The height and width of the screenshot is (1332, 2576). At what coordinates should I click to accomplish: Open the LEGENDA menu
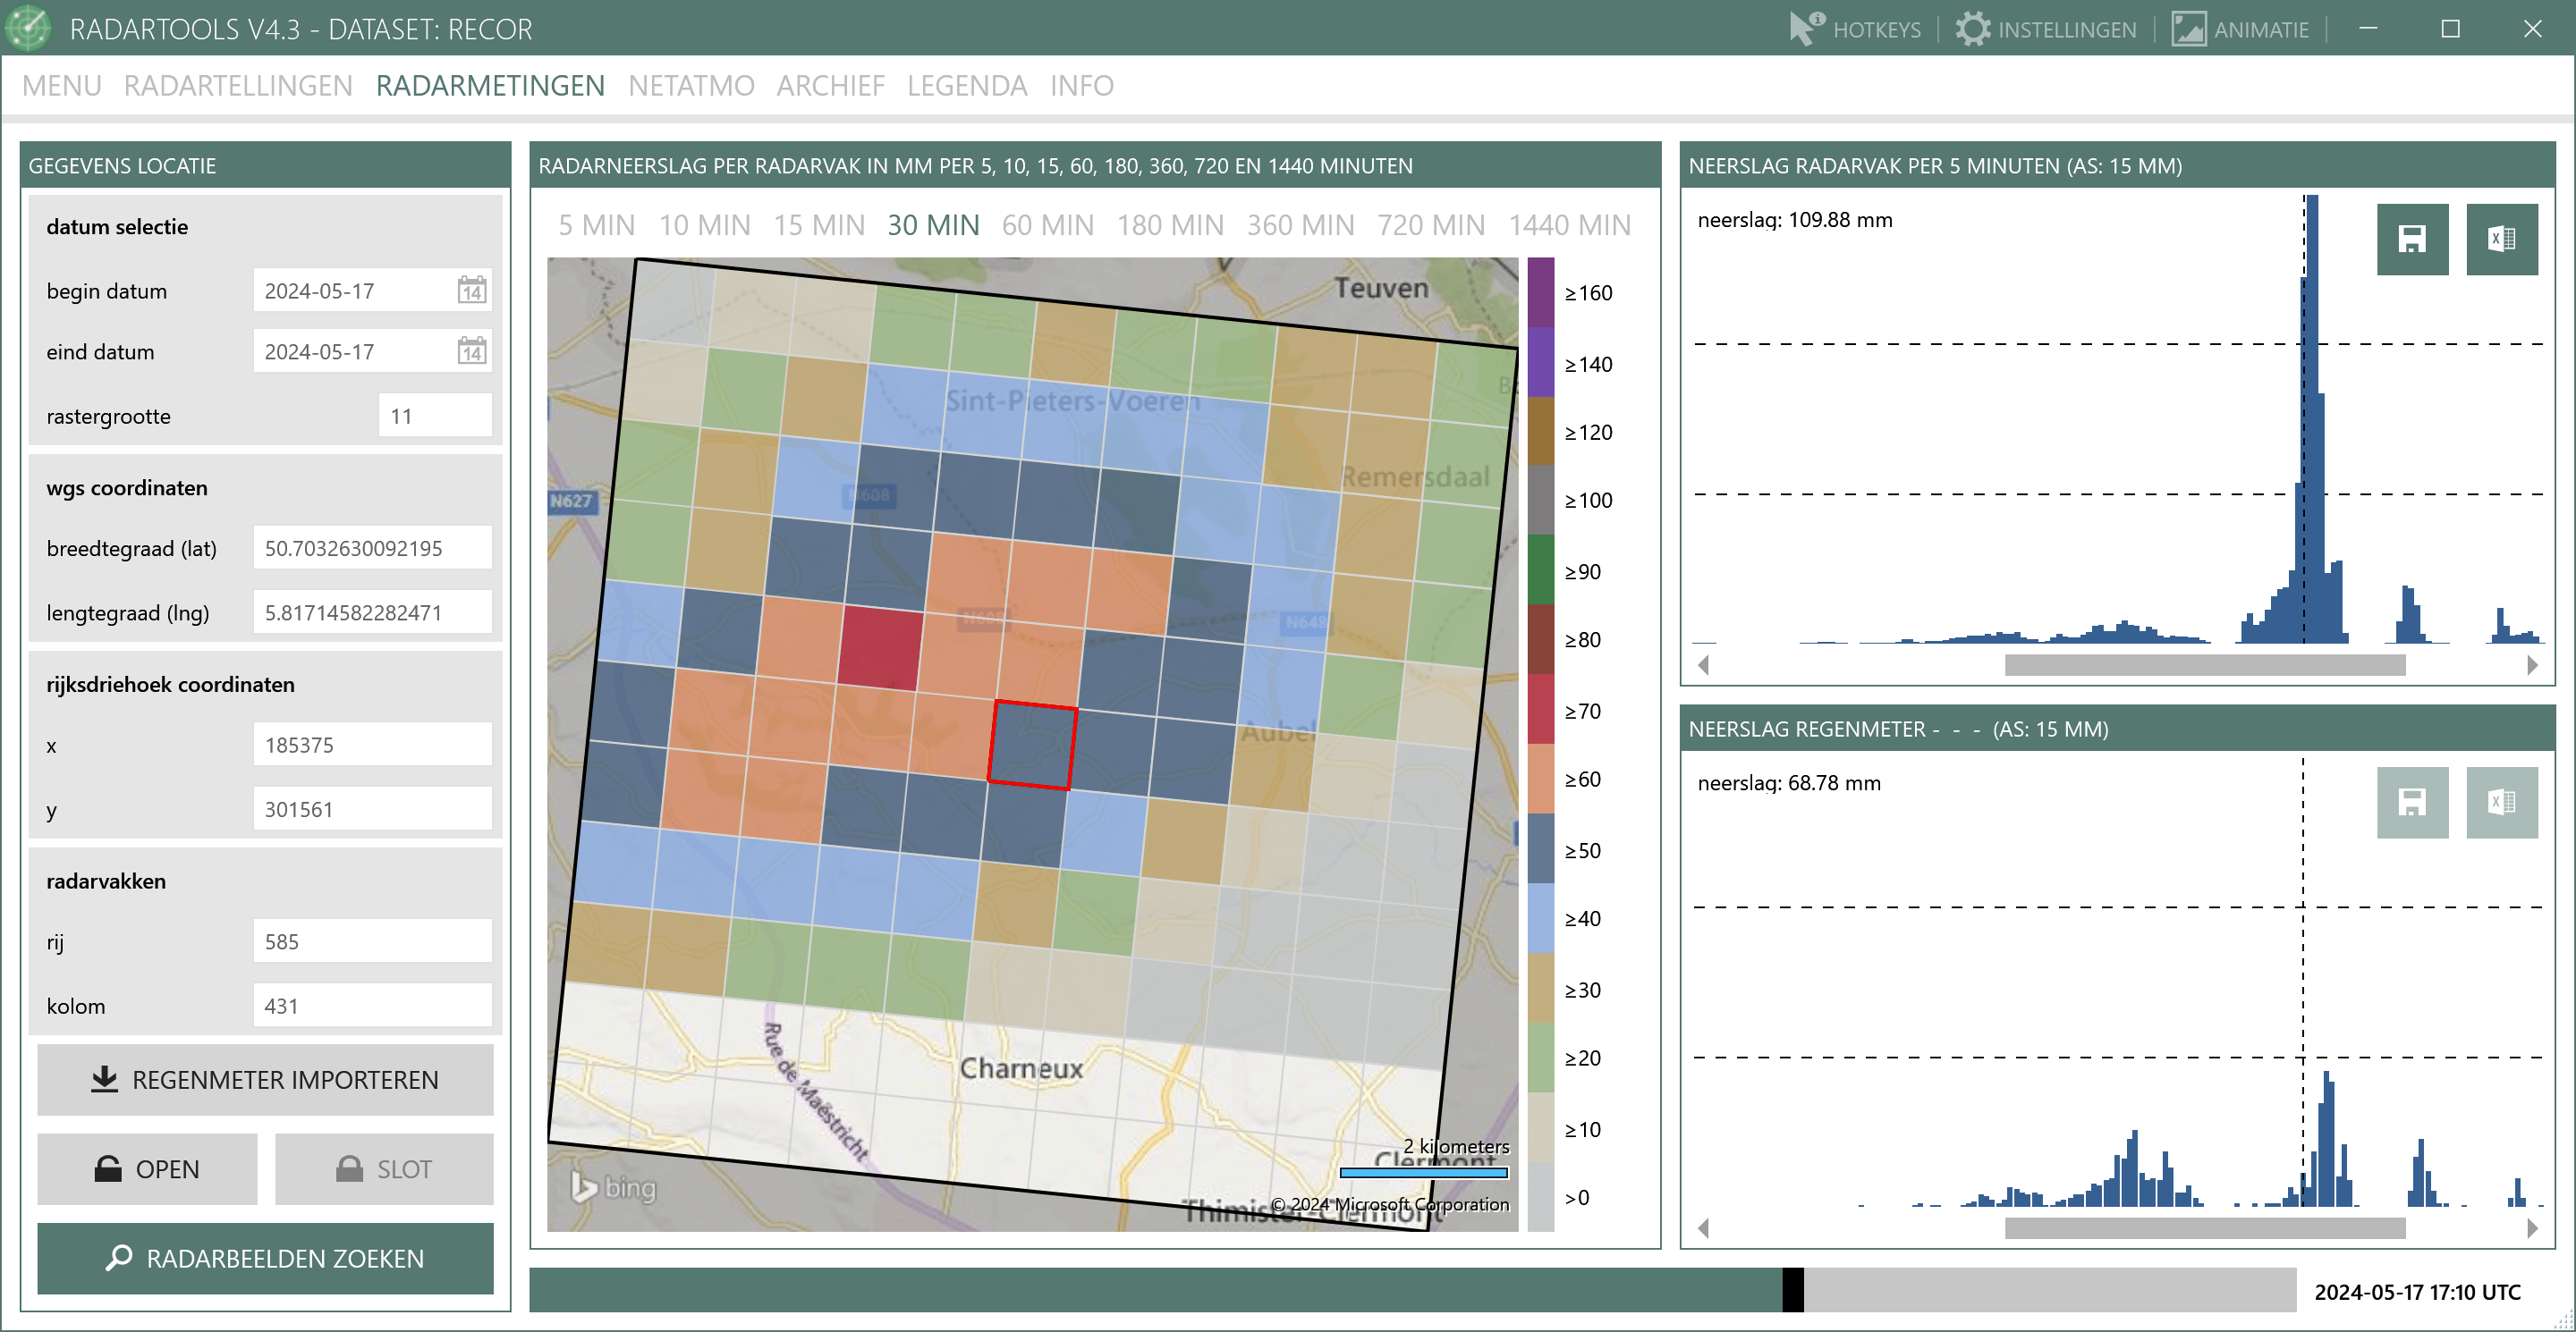(966, 86)
